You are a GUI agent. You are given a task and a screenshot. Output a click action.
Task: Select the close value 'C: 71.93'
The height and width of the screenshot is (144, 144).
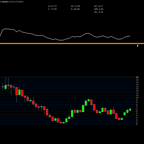tap(52, 9)
